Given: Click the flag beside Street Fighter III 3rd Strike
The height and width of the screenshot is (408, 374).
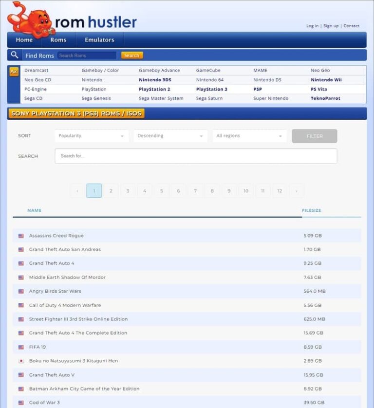Looking at the screenshot, I should 21,319.
